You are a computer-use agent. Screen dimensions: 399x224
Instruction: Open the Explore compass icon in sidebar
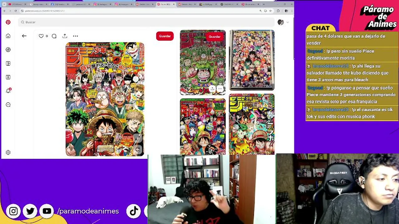[8, 50]
